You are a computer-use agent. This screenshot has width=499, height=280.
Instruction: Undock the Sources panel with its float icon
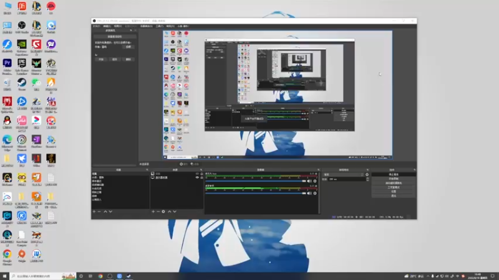[x=201, y=170]
